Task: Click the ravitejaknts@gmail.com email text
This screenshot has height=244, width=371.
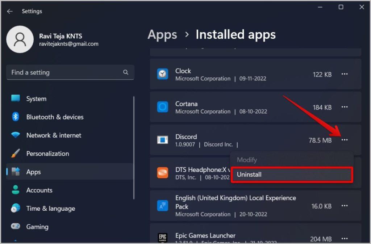Action: (x=68, y=44)
